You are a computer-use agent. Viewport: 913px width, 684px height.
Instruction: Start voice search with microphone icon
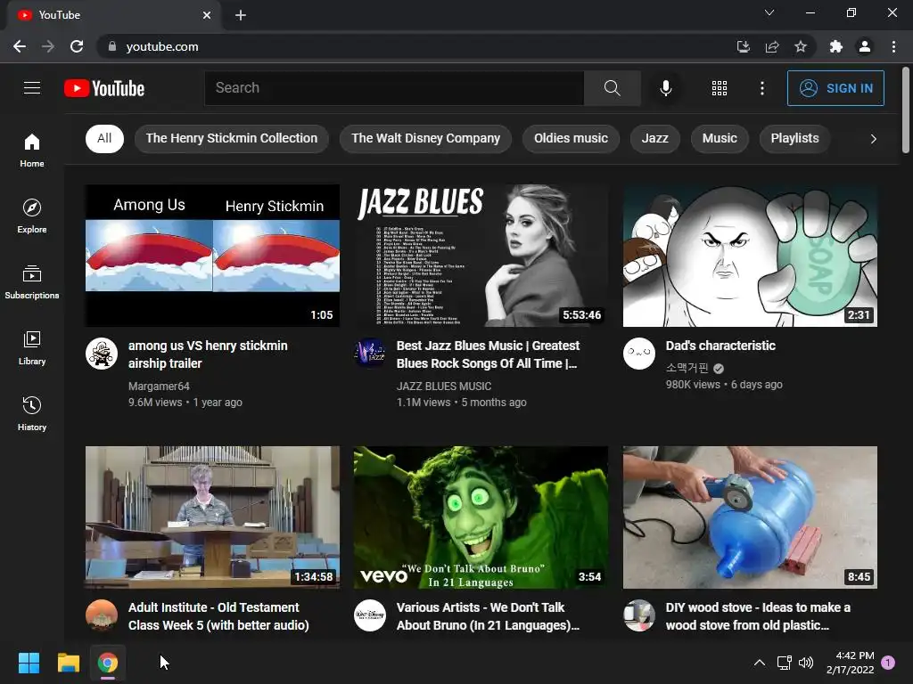point(665,88)
